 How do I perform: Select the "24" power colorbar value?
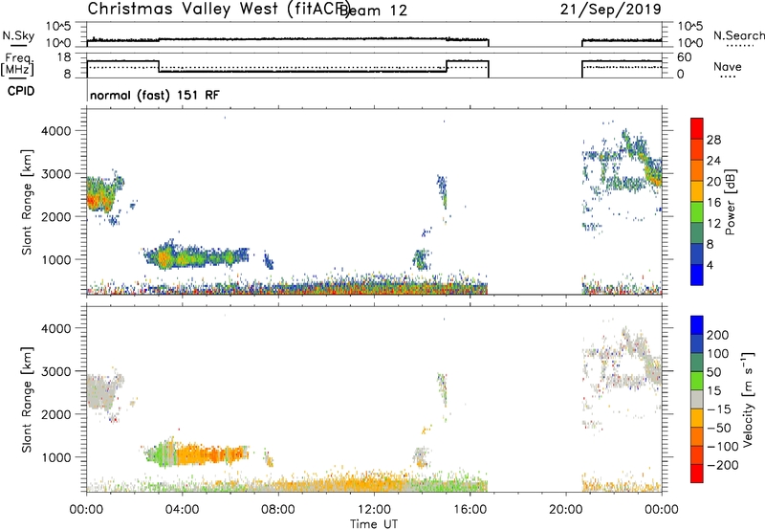pyautogui.click(x=713, y=161)
